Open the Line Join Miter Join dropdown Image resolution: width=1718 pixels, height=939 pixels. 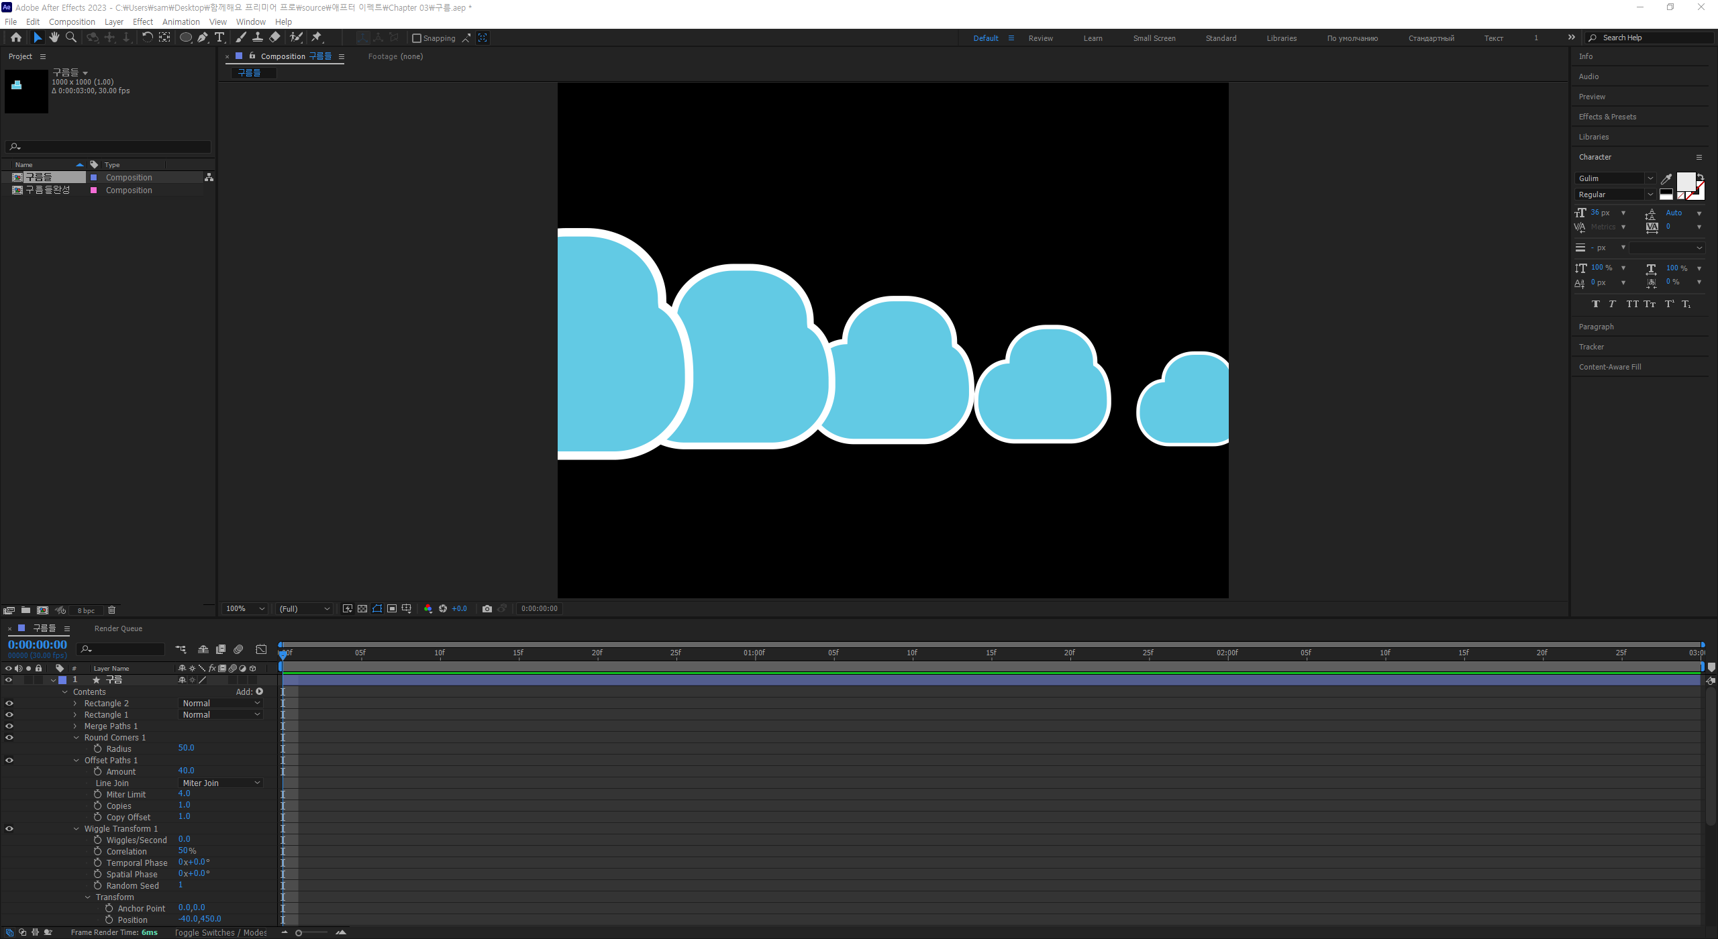pos(221,783)
